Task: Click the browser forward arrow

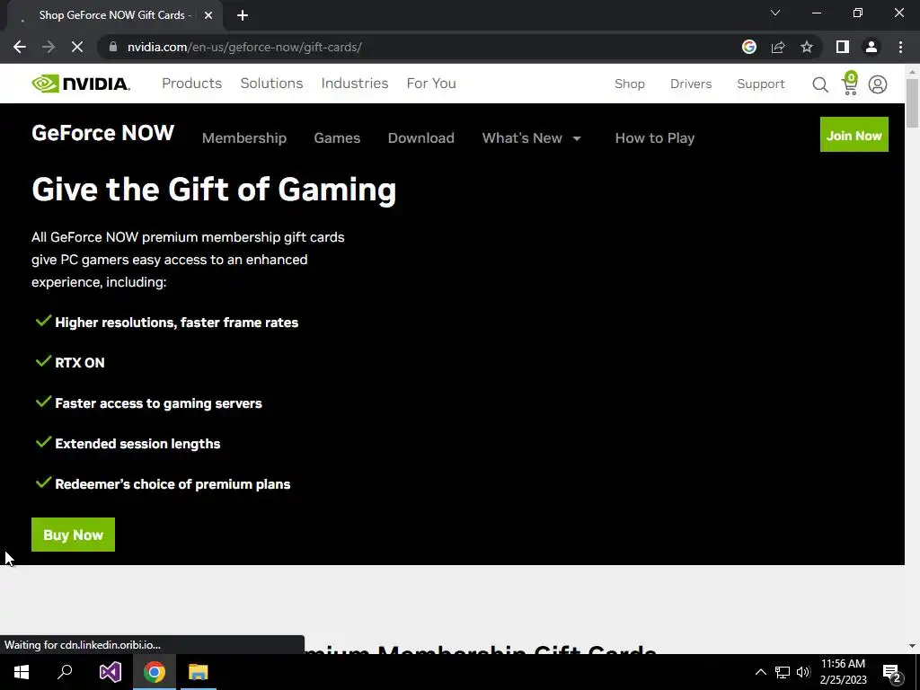Action: (49, 47)
